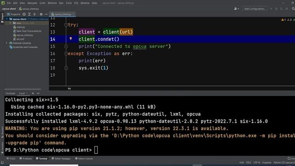The height and width of the screenshot is (166, 295).
Task: Open Project panel settings gear
Action: click(41, 14)
